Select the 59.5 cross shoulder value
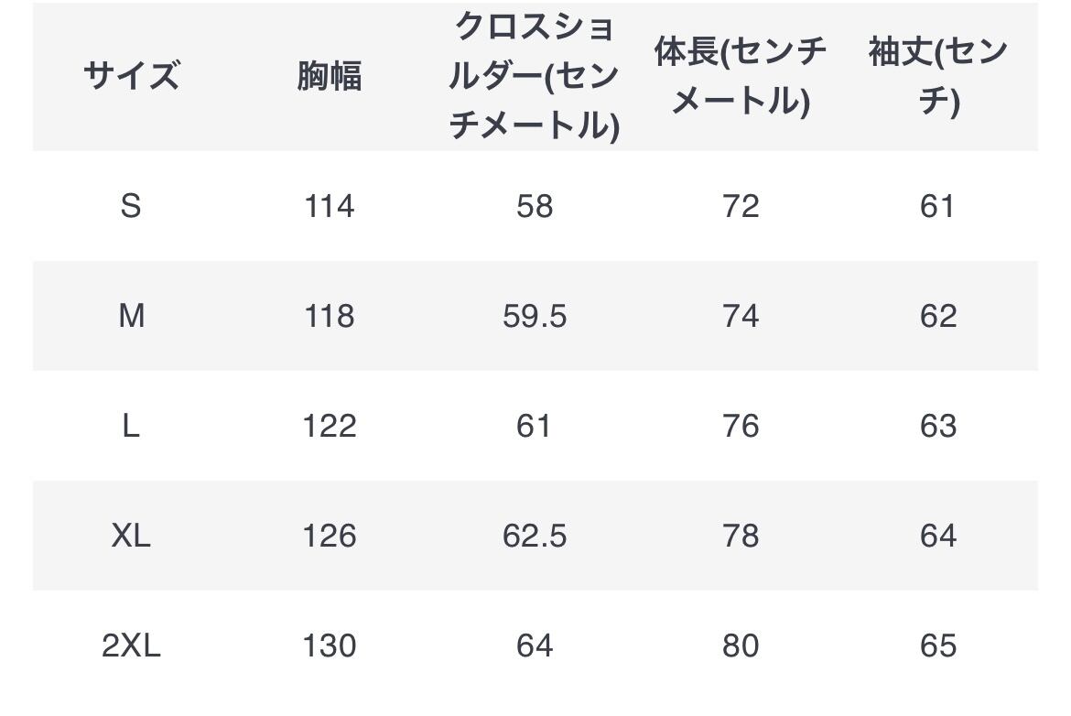The width and height of the screenshot is (1071, 716). (535, 316)
